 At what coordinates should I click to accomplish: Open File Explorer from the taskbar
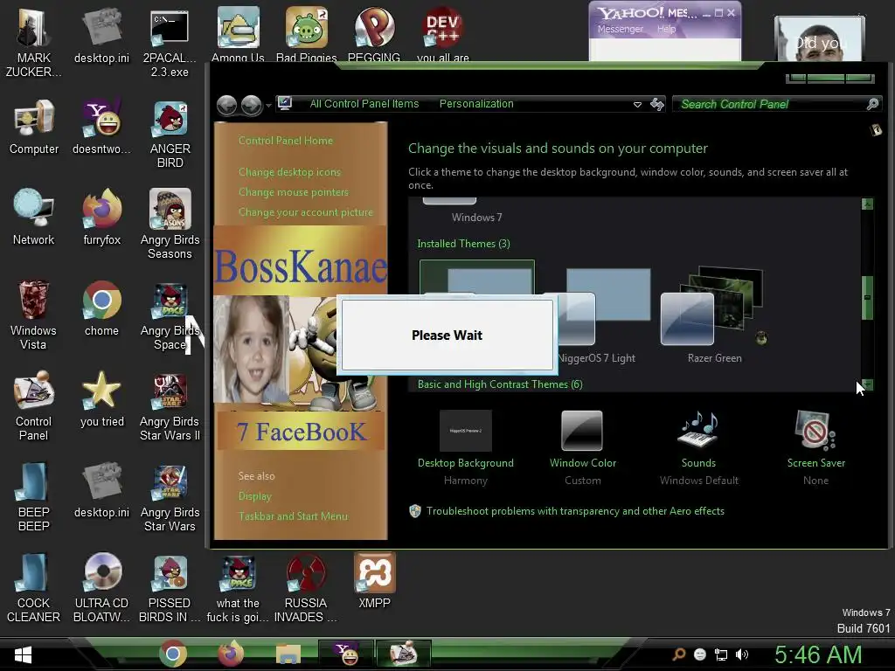click(288, 654)
